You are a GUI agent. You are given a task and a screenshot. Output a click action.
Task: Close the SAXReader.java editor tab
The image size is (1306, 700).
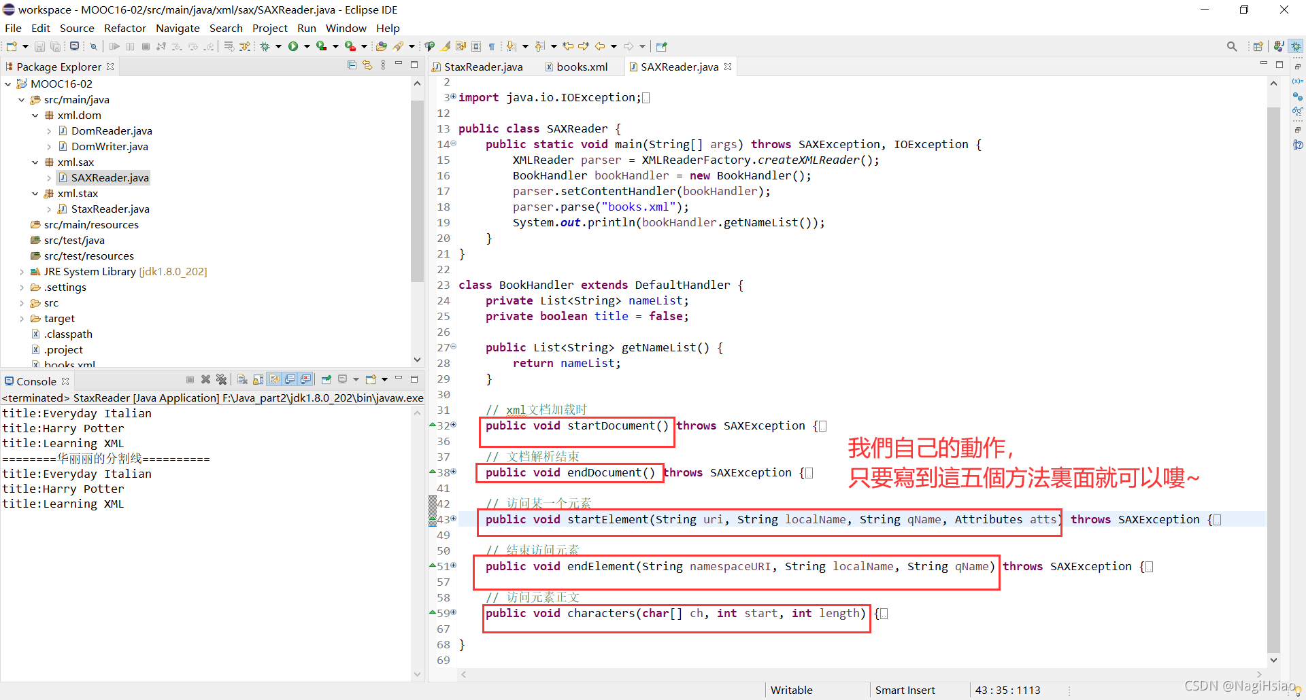(x=728, y=67)
